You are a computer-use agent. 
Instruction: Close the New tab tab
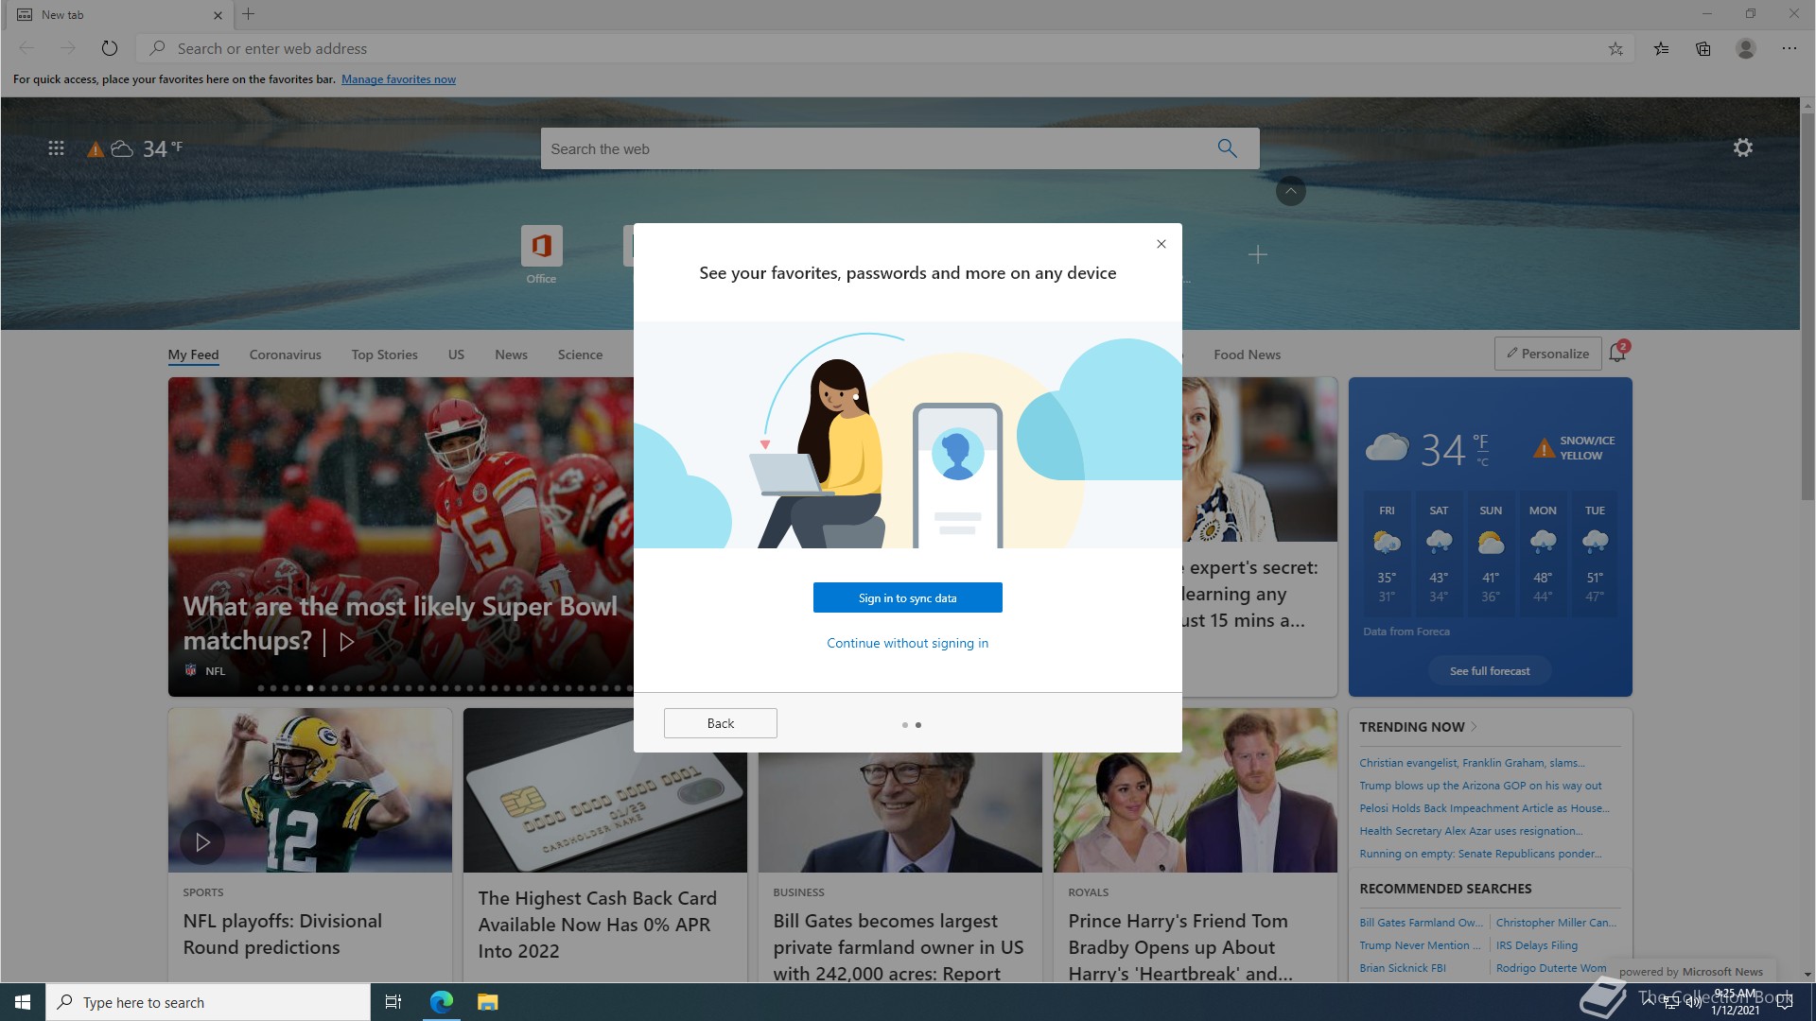click(x=218, y=15)
